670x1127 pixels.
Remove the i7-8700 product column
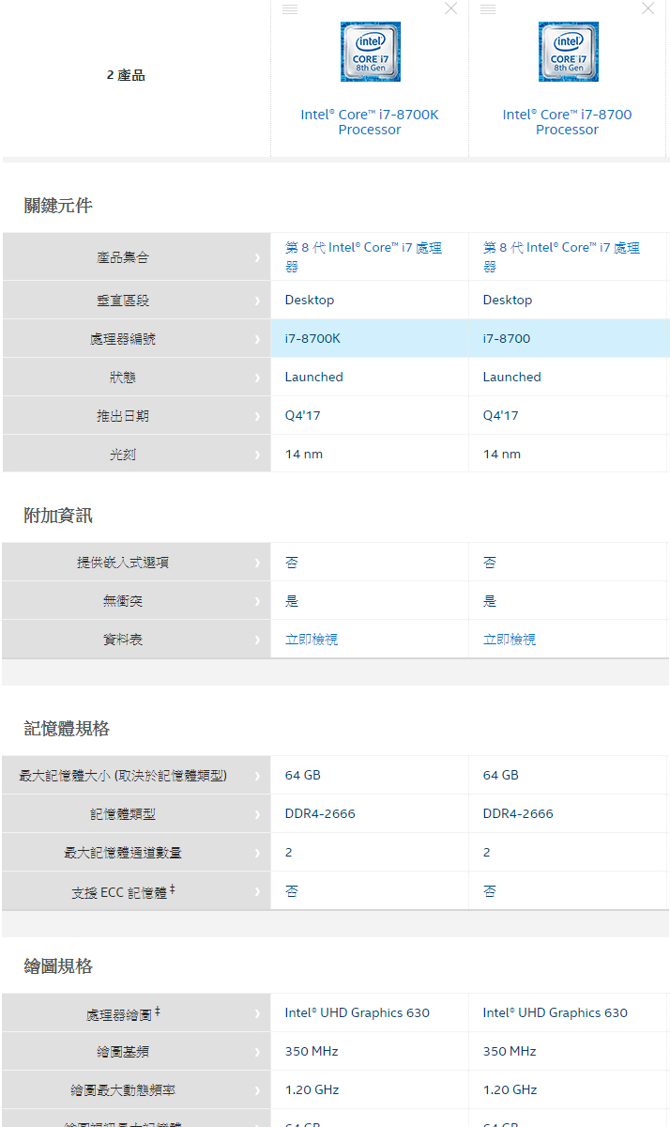point(648,8)
